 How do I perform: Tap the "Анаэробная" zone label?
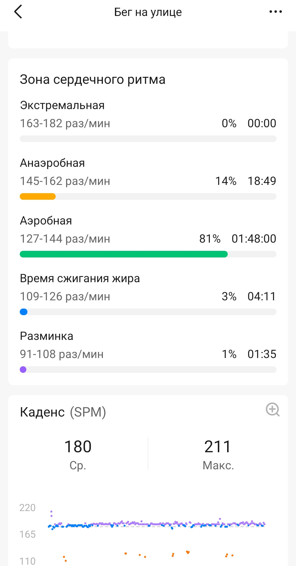click(x=52, y=163)
